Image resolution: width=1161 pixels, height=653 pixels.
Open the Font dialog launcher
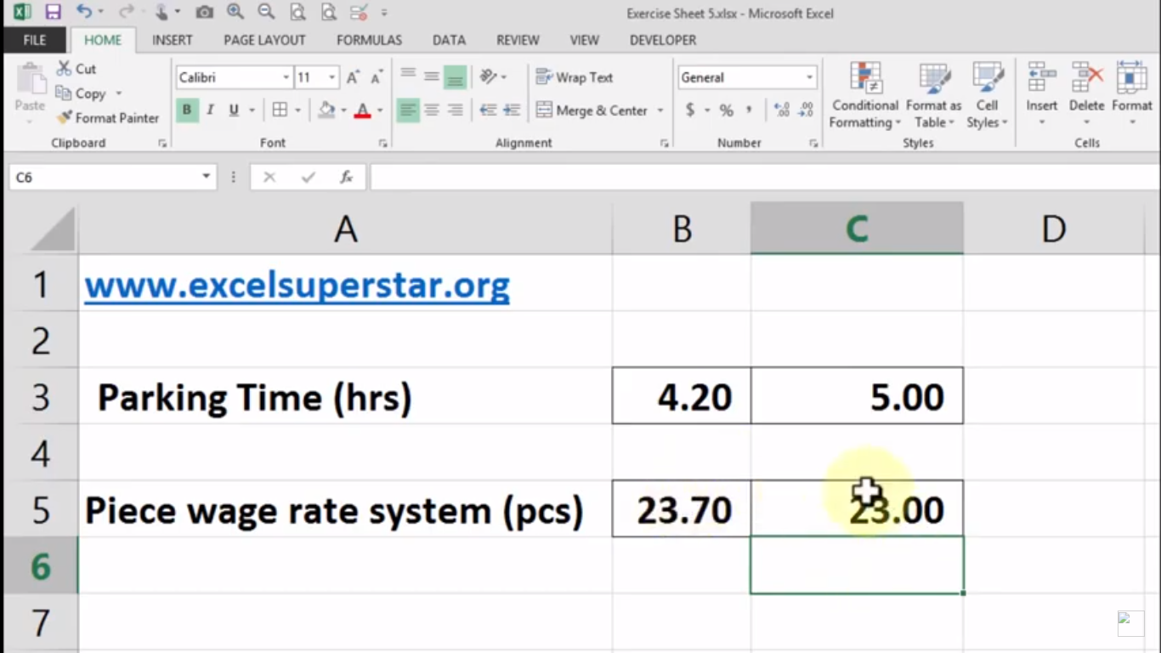383,144
